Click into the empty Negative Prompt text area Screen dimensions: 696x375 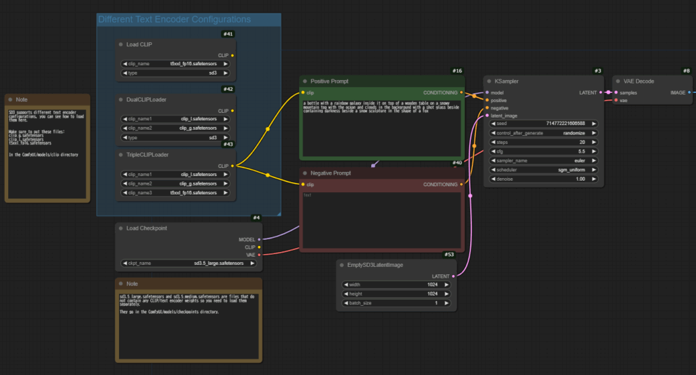(382, 219)
